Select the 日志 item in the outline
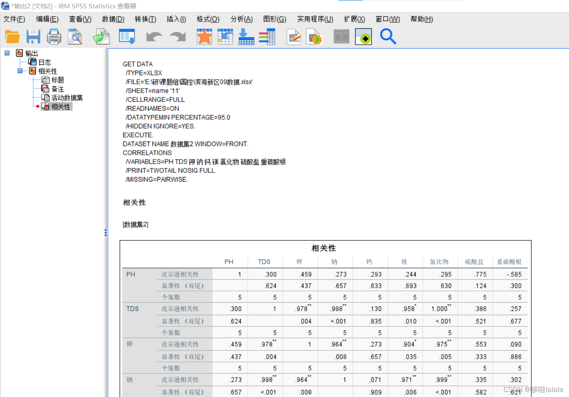 point(45,62)
